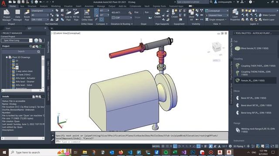Click the Save icon in Quick Access toolbar
This screenshot has height=156, width=279.
click(x=19, y=2)
